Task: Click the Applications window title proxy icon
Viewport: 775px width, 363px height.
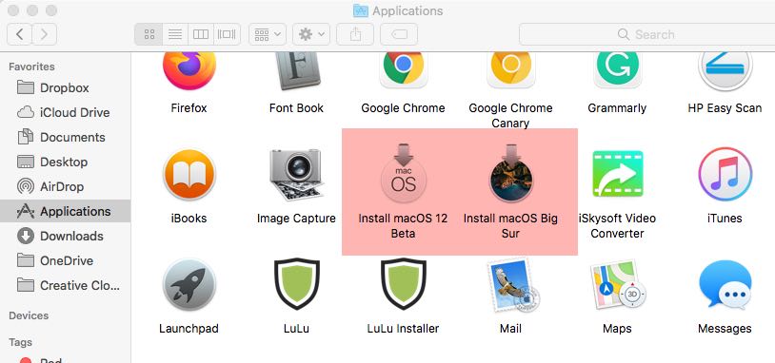Action: pos(361,10)
